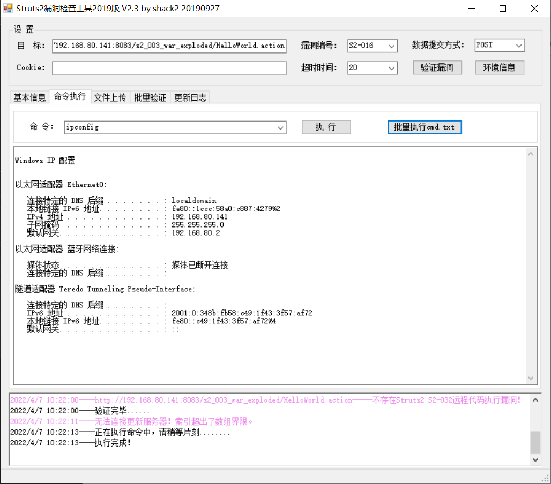Open the 更新日志 tab
This screenshot has width=551, height=484.
point(190,97)
